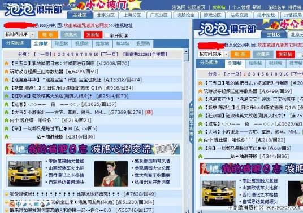This screenshot has width=303, height=213.
Task: Click green icon beside 【过客】 in left page
Action: click(7, 104)
